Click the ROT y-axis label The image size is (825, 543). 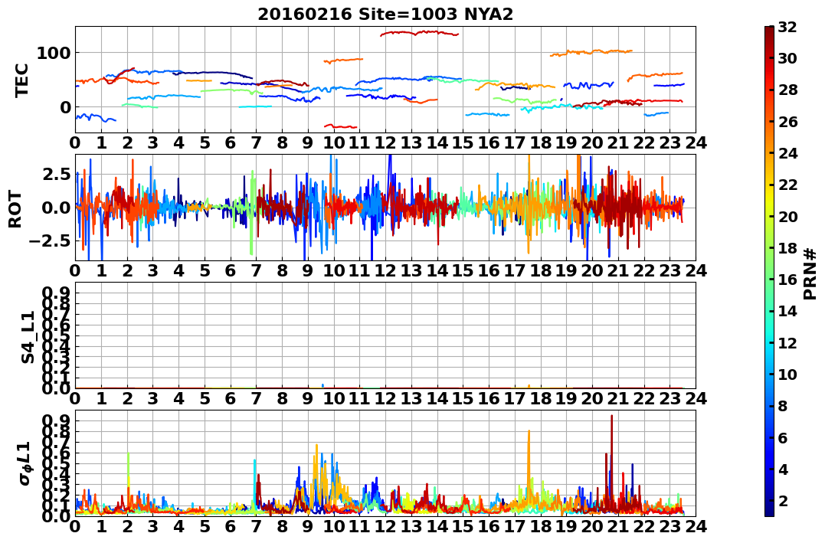point(16,209)
